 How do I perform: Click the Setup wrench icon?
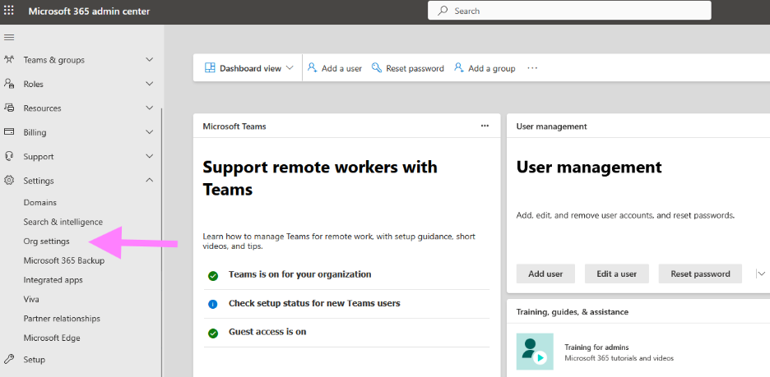click(x=9, y=359)
